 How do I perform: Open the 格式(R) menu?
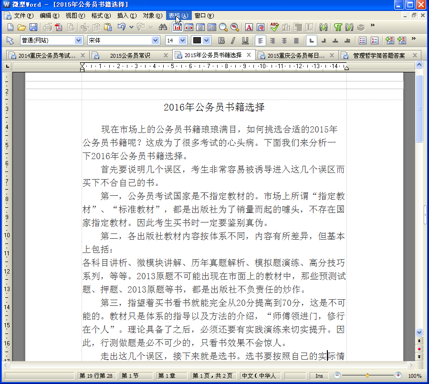click(x=101, y=16)
